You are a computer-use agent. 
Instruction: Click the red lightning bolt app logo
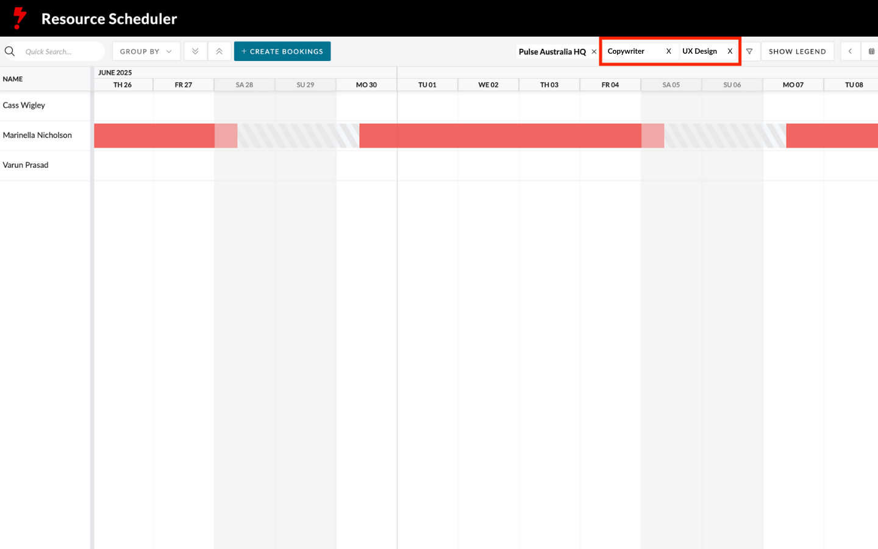(20, 18)
